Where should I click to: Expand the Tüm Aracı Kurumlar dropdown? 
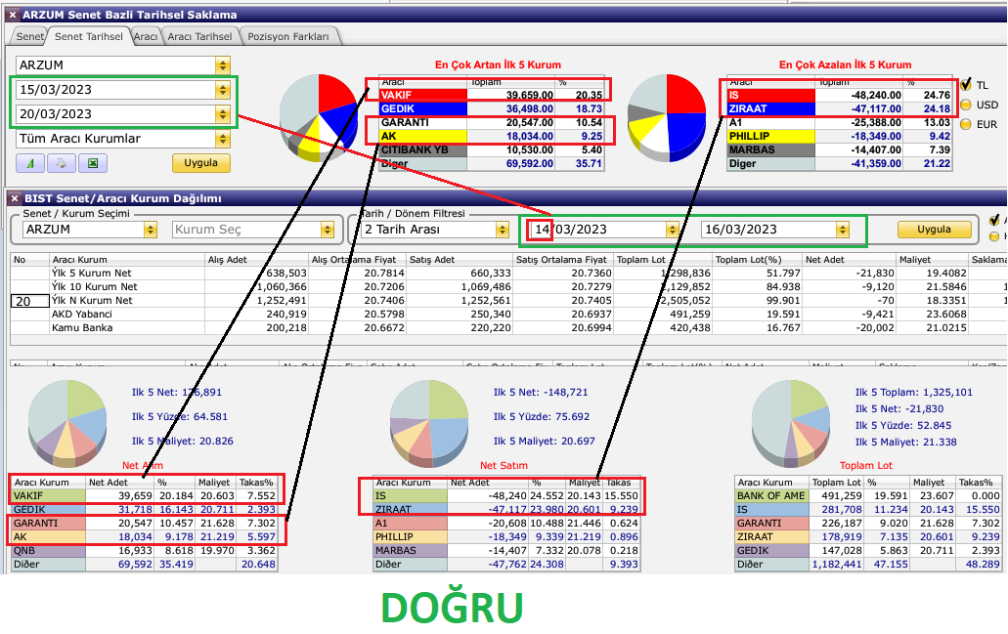tap(223, 138)
